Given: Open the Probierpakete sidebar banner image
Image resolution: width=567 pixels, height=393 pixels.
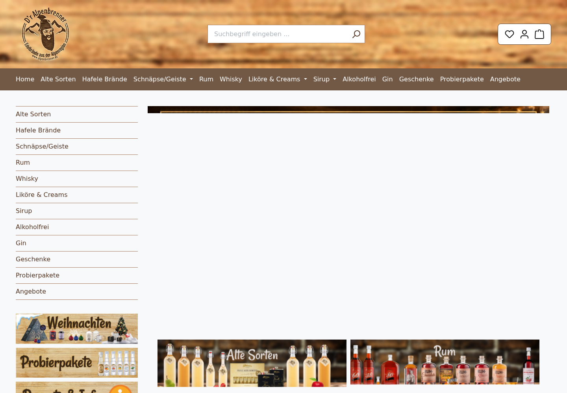Looking at the screenshot, I should pos(77,363).
